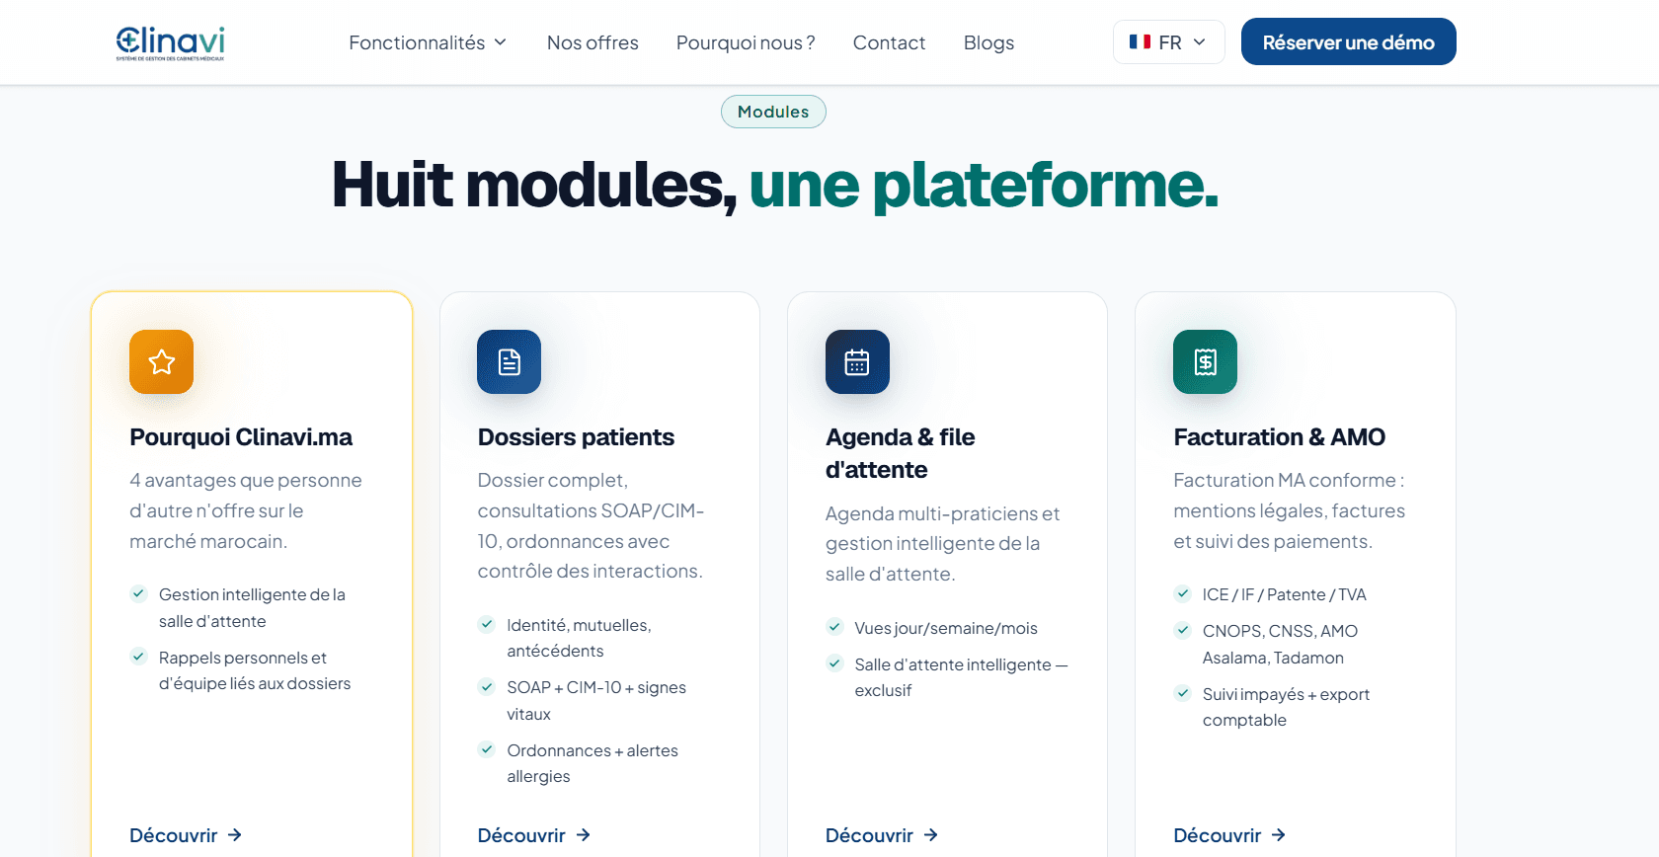Click the 'Facturation MA conforme' description

[x=1289, y=510]
